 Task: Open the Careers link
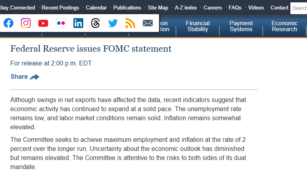point(213,7)
